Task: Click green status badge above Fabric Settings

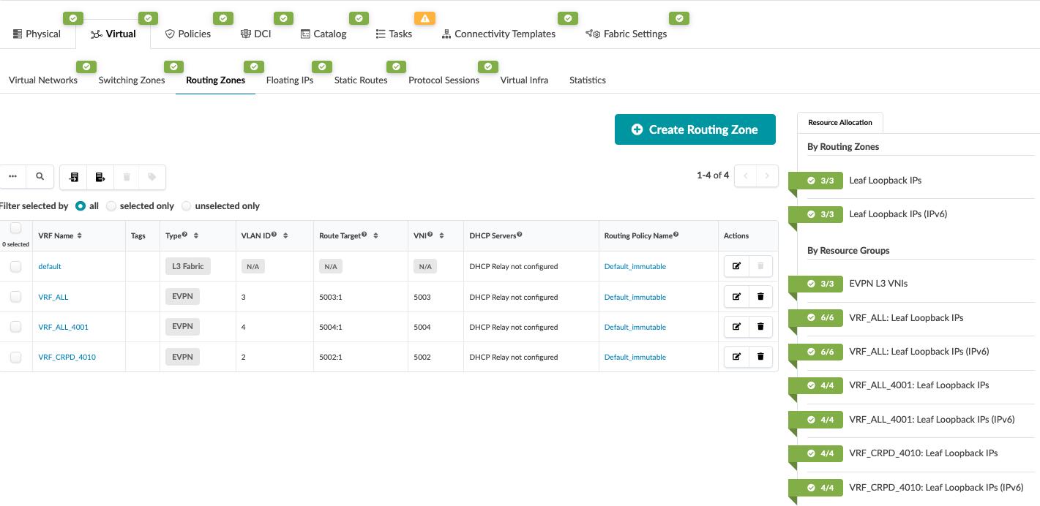Action: (x=680, y=18)
